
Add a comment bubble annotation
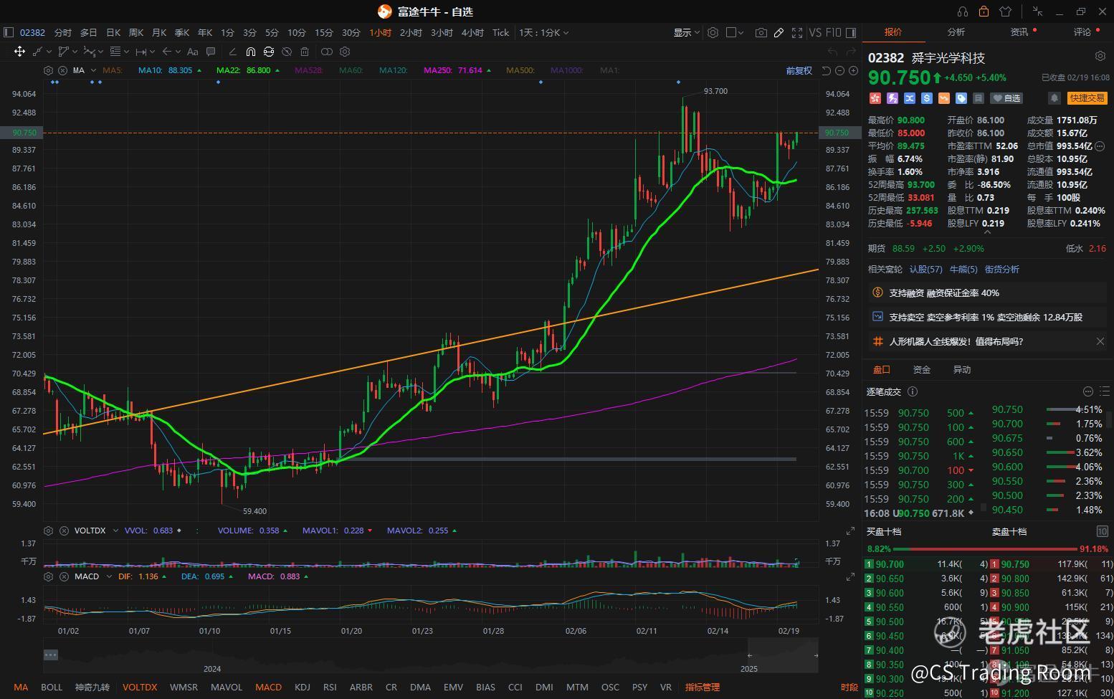pos(211,52)
